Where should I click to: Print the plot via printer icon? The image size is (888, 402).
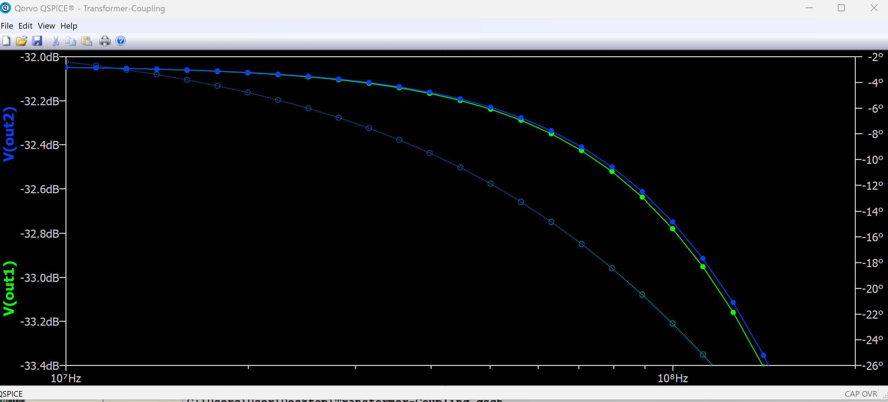click(x=105, y=41)
